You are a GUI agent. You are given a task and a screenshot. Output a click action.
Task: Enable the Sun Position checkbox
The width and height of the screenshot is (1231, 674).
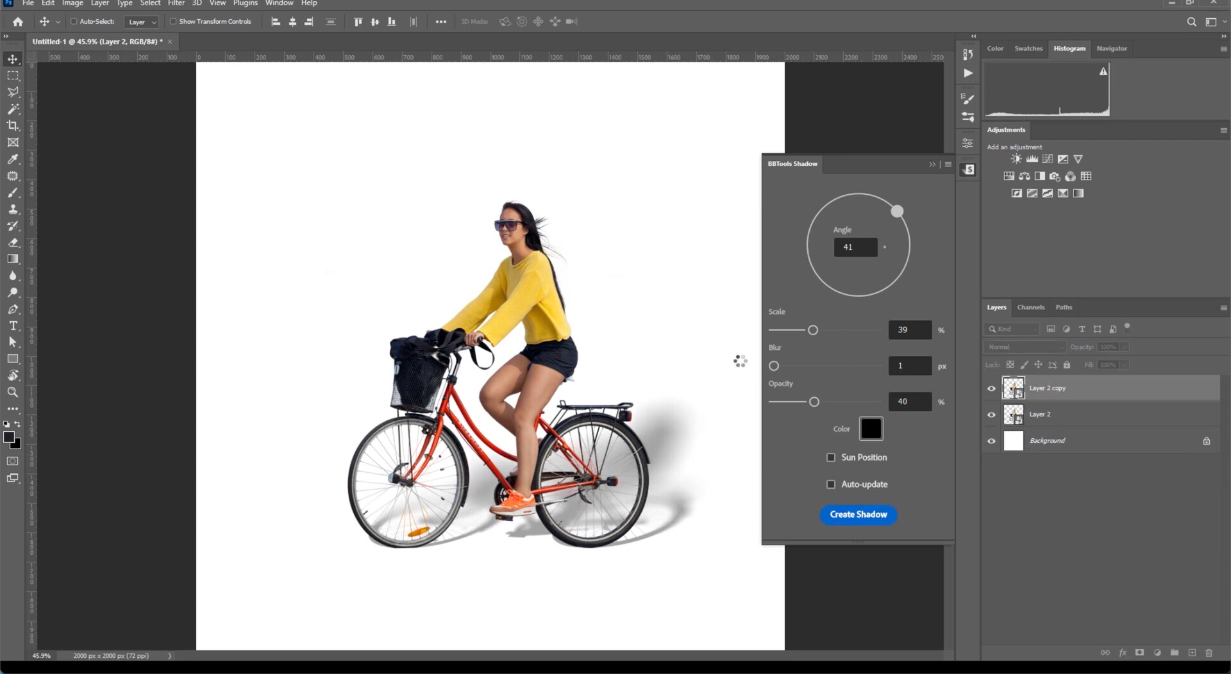[831, 457]
